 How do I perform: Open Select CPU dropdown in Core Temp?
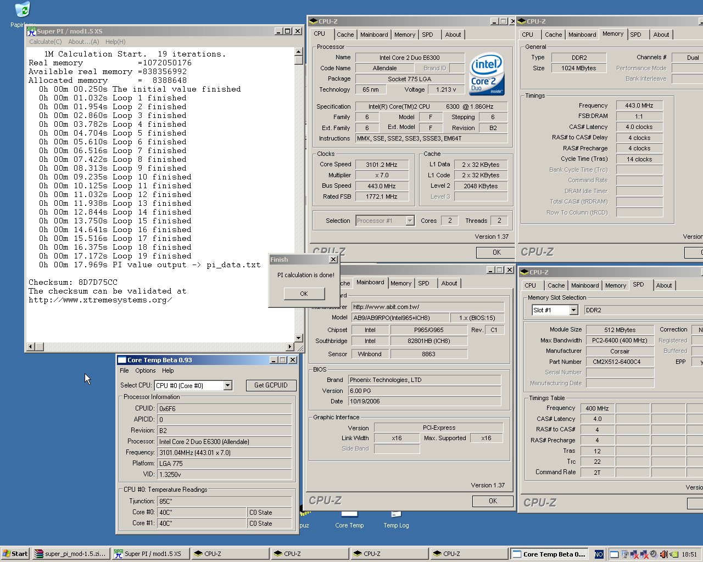(x=227, y=386)
